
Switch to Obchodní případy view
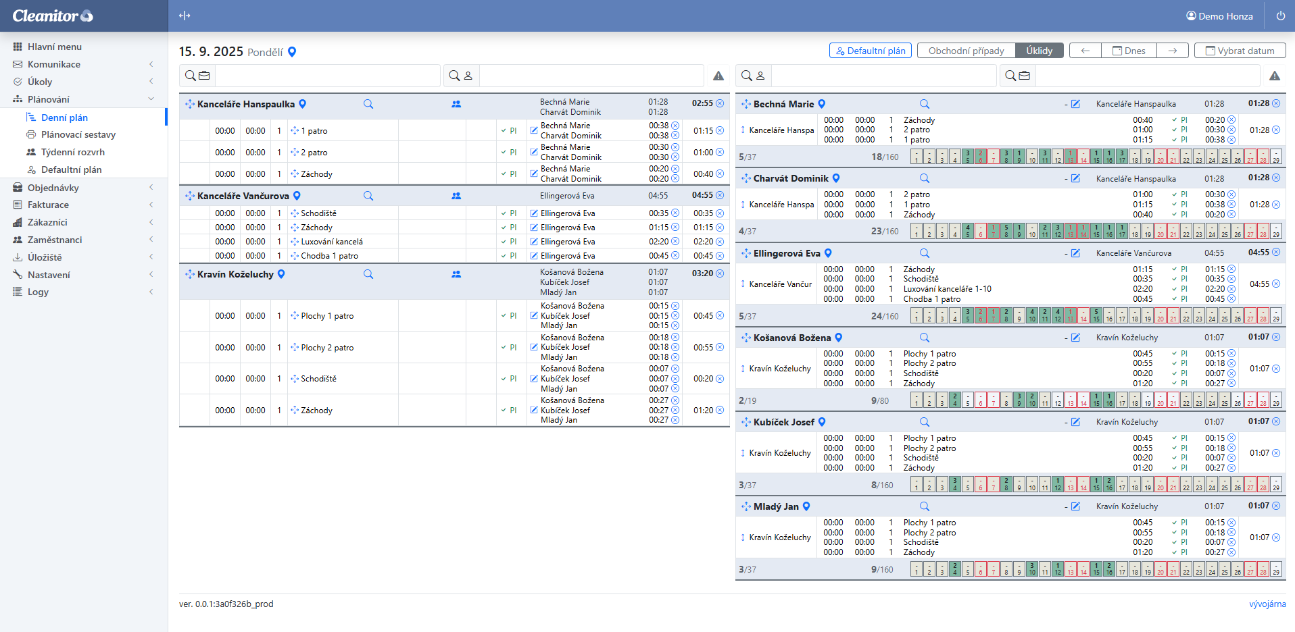[966, 51]
